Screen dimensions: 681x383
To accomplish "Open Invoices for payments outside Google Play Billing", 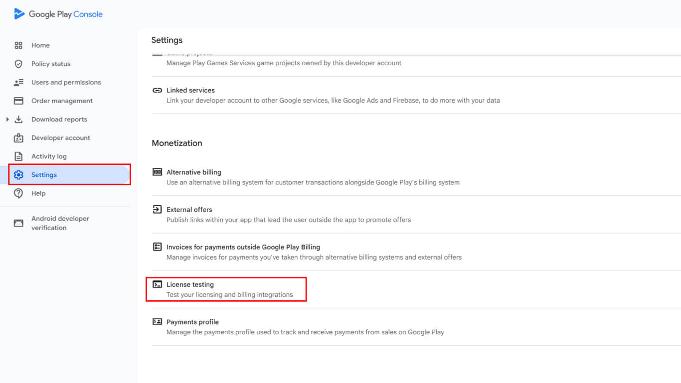I will click(x=243, y=247).
